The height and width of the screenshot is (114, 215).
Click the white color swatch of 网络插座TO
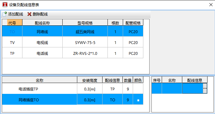tap(138, 100)
